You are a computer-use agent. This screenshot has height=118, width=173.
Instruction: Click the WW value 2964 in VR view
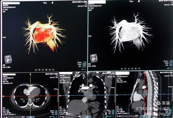[x=84, y=64]
